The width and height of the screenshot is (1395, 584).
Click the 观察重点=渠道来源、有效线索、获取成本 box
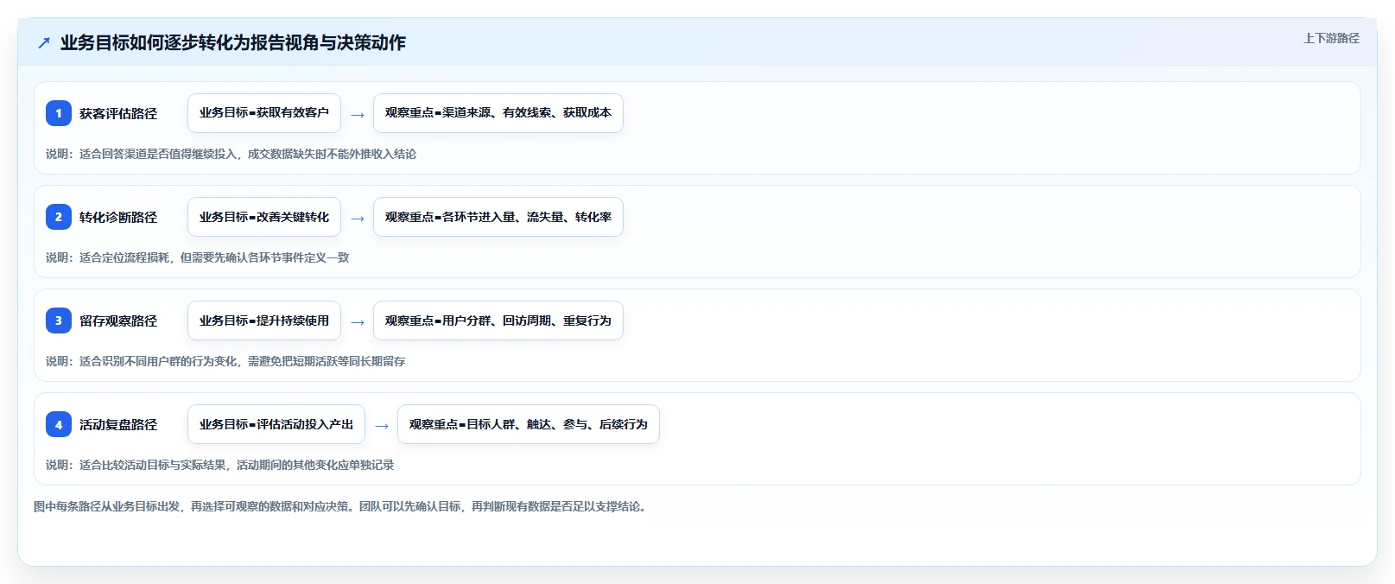click(498, 113)
